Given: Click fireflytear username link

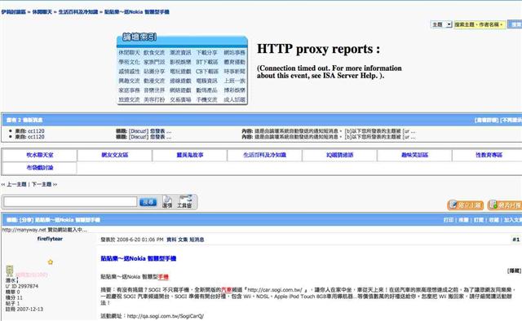Looking at the screenshot, I should coord(50,239).
